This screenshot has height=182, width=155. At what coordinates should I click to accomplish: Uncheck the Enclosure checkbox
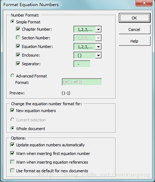(18, 55)
